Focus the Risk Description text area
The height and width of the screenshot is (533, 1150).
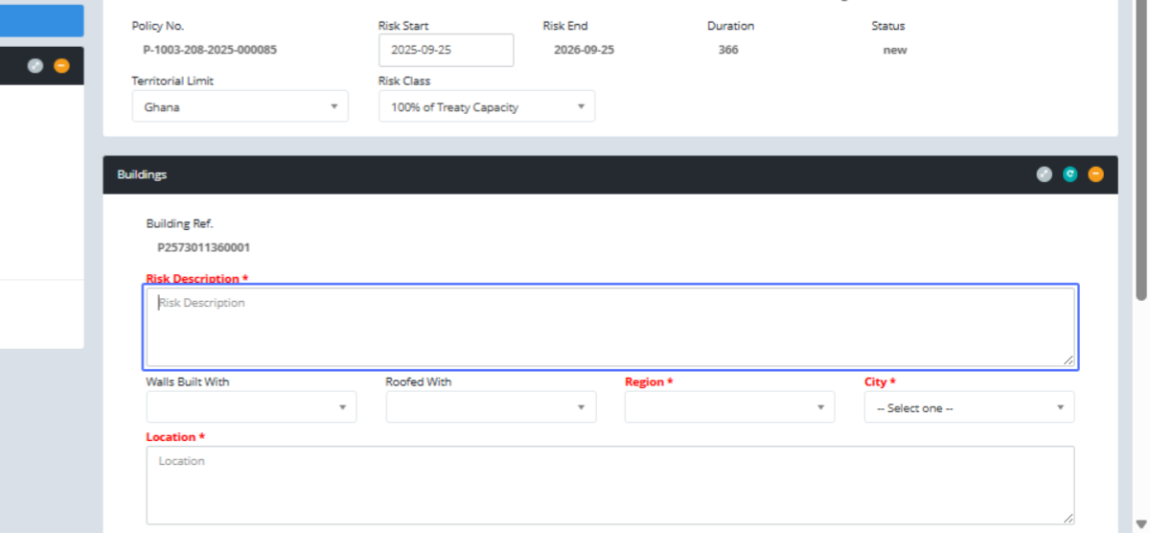(609, 328)
